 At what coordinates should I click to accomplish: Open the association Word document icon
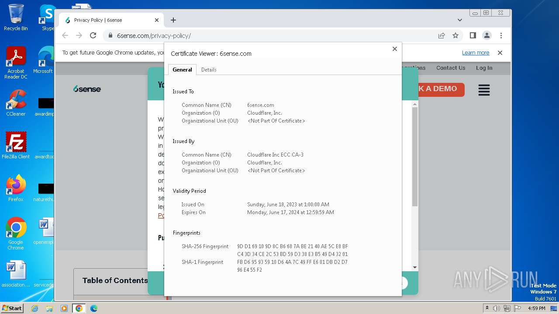pyautogui.click(x=16, y=274)
